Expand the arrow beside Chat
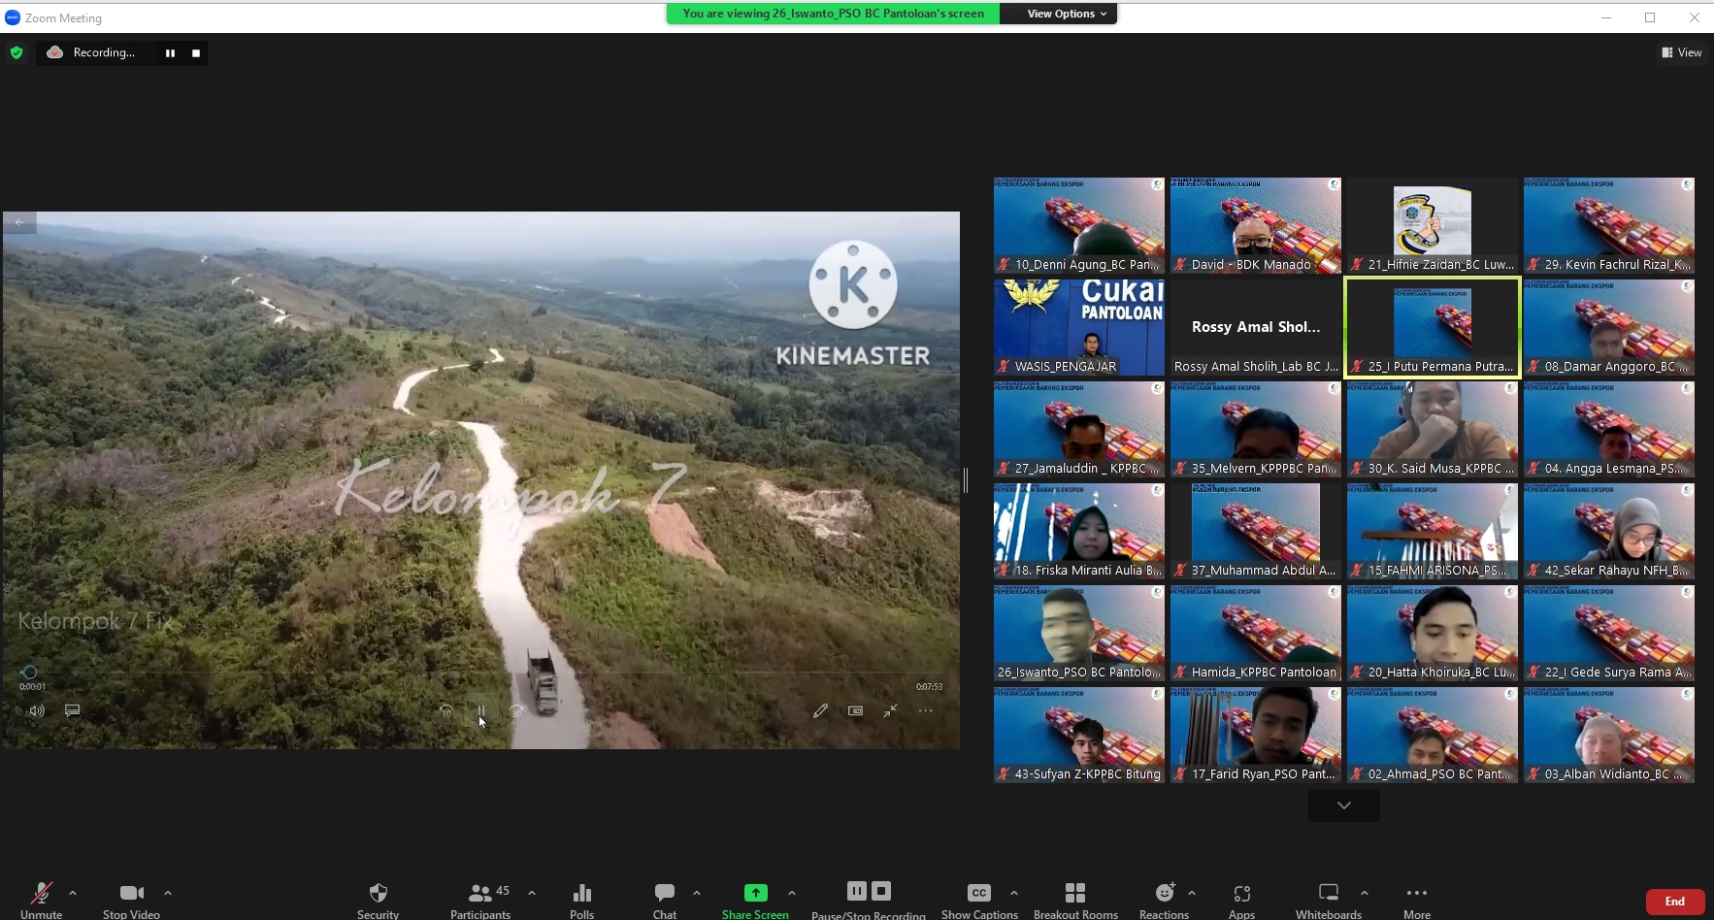The image size is (1714, 920). pyautogui.click(x=697, y=893)
